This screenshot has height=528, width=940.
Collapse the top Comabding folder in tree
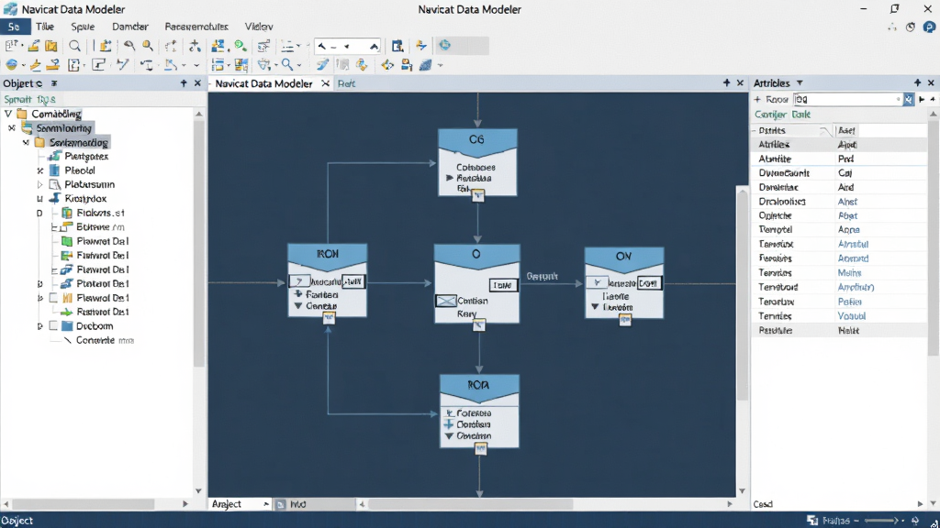tap(8, 113)
